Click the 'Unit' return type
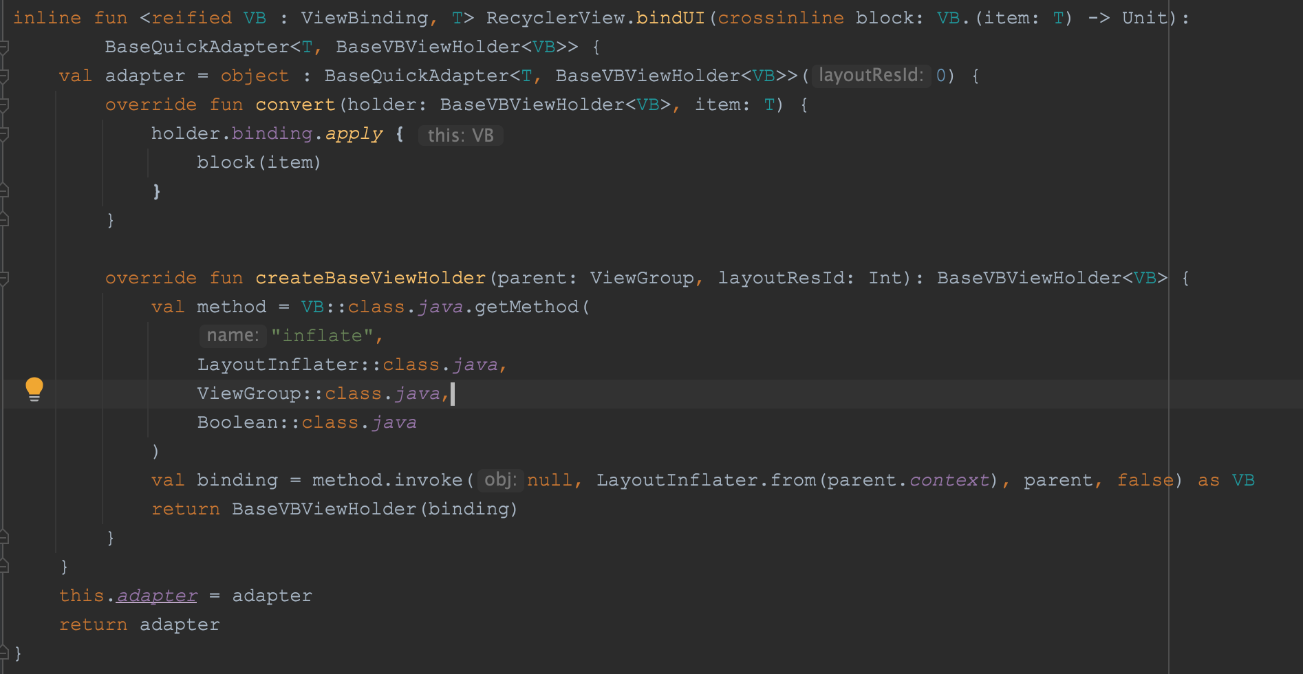The image size is (1303, 674). 1145,18
